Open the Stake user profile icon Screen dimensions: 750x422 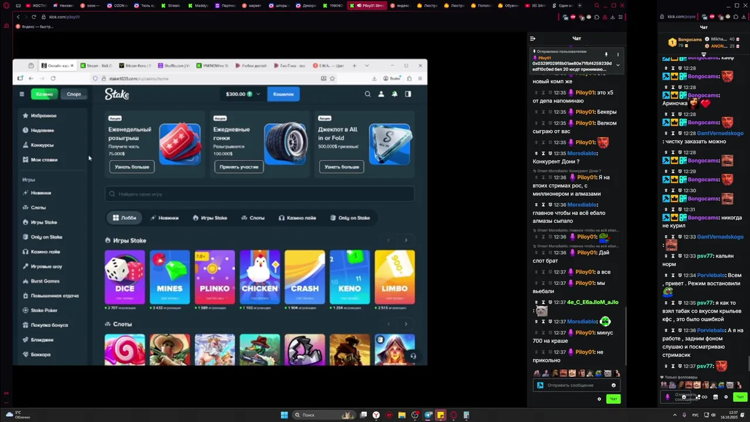tap(381, 94)
